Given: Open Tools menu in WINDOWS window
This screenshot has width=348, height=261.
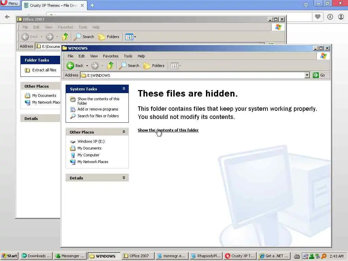Looking at the screenshot, I should click(128, 56).
